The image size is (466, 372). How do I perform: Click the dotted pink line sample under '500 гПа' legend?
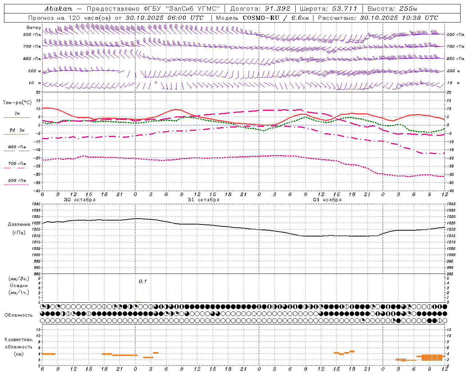(x=16, y=185)
